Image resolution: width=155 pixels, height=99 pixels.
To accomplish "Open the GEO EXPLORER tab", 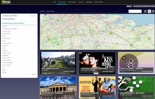I will click(x=62, y=2).
